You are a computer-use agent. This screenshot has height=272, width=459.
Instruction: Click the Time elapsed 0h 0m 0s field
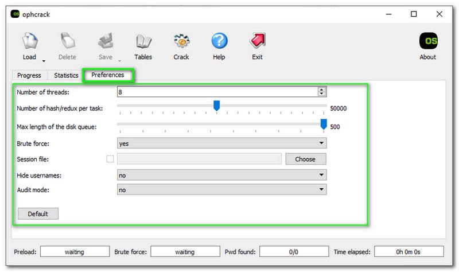[409, 251]
